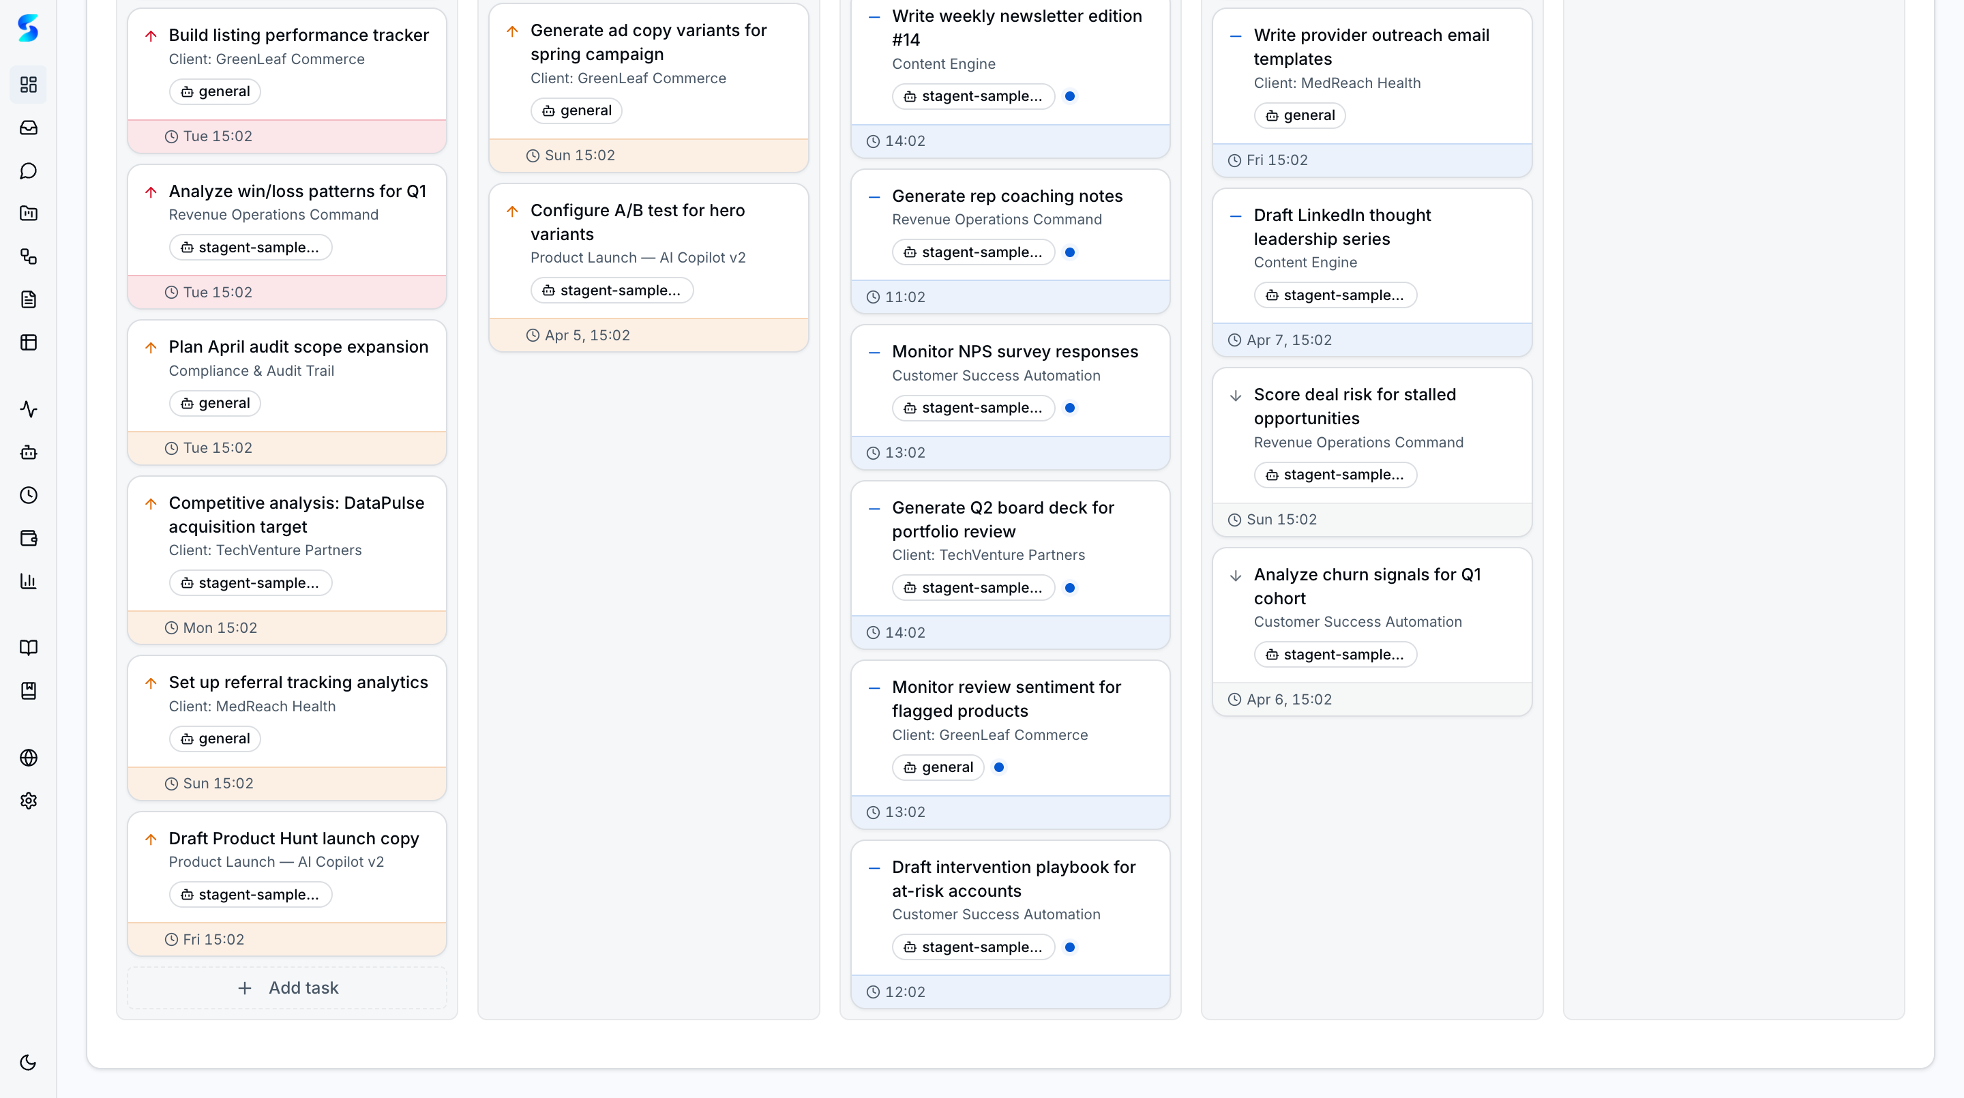Select the stagent-sample tag on Product Hunt copy

point(250,893)
